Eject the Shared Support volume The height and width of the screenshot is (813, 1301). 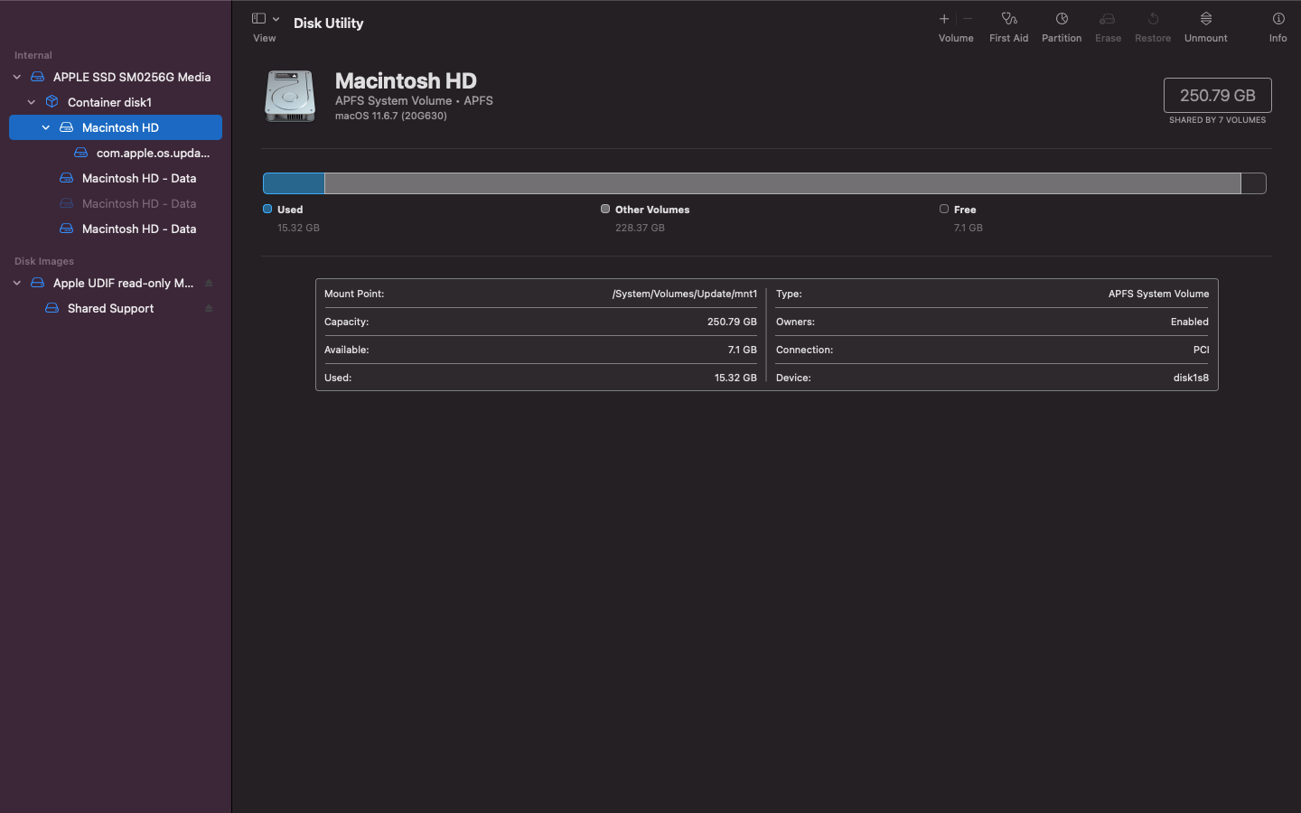[x=209, y=308]
